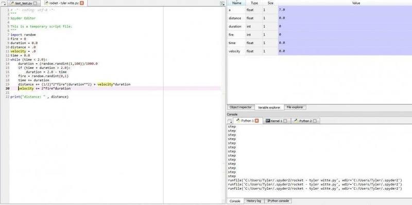Open the History log tab
This screenshot has height=205, width=412.
pyautogui.click(x=253, y=201)
